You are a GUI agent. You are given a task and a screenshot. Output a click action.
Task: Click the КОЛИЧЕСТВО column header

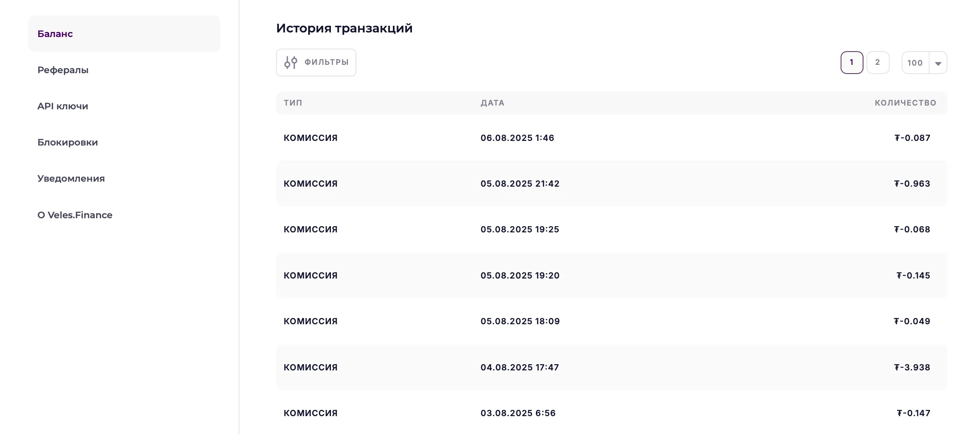point(906,103)
